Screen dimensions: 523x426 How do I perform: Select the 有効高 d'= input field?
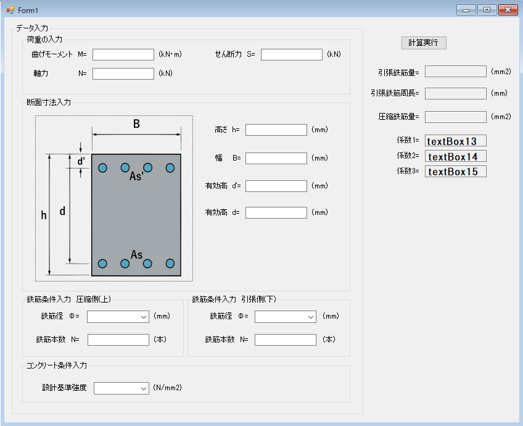click(276, 186)
